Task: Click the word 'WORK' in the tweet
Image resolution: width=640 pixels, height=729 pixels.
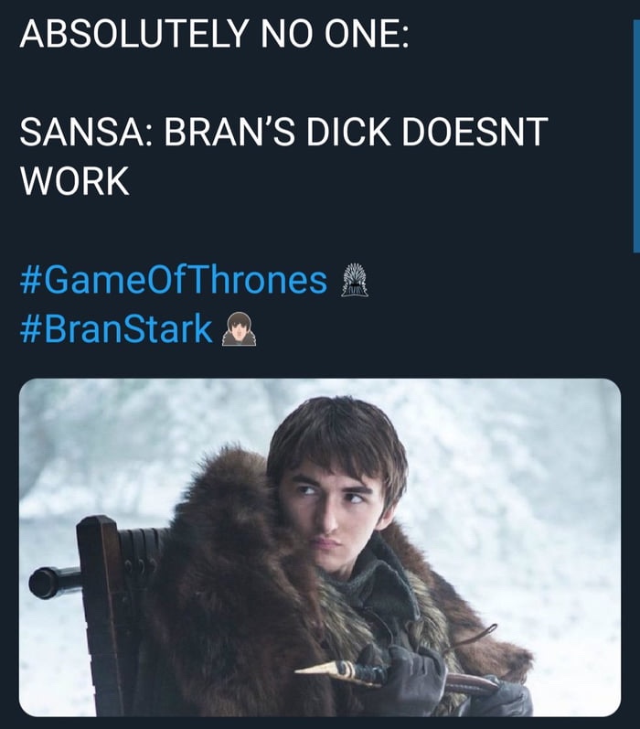Action: point(74,181)
